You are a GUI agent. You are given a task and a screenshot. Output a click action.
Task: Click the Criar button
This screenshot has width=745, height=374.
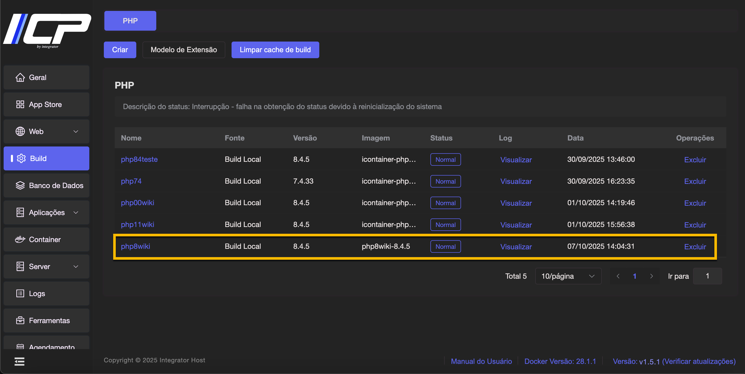120,50
